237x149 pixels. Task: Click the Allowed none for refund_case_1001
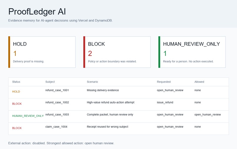click(x=198, y=90)
